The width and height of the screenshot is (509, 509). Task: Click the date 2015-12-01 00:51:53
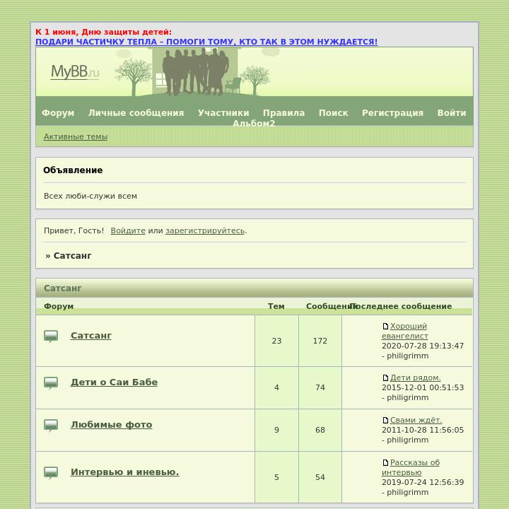[x=423, y=387]
